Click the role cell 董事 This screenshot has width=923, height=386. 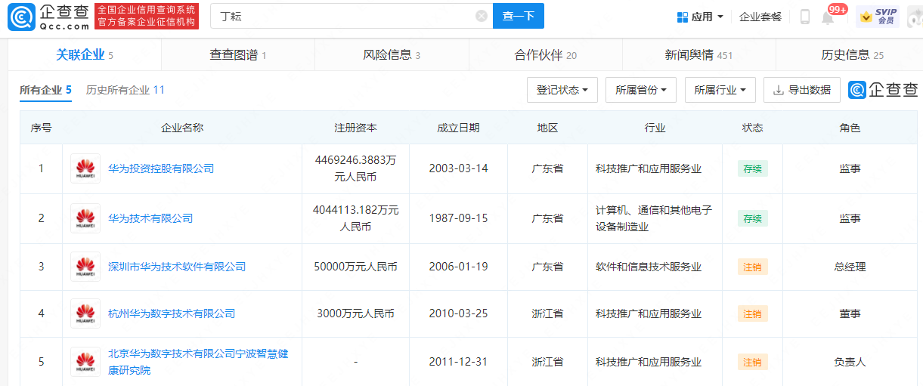pyautogui.click(x=850, y=313)
